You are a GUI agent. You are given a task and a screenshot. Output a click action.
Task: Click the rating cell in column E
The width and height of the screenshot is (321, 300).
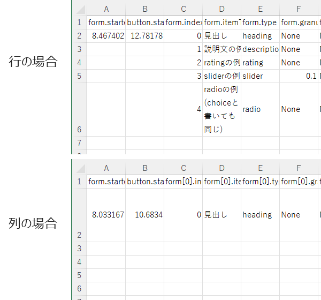(260, 63)
